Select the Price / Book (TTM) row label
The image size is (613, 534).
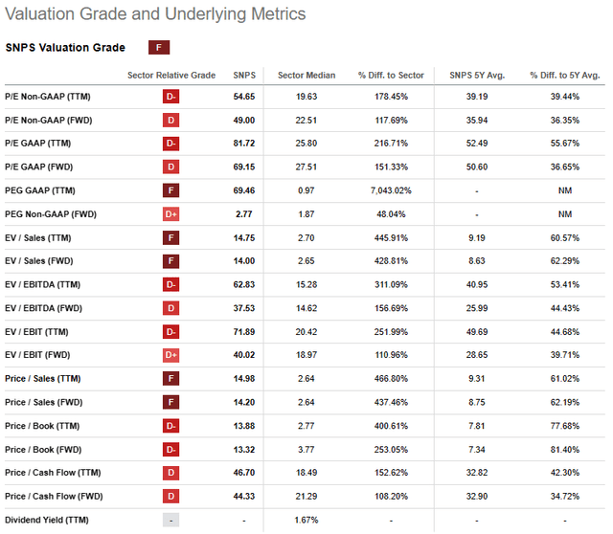[42, 426]
